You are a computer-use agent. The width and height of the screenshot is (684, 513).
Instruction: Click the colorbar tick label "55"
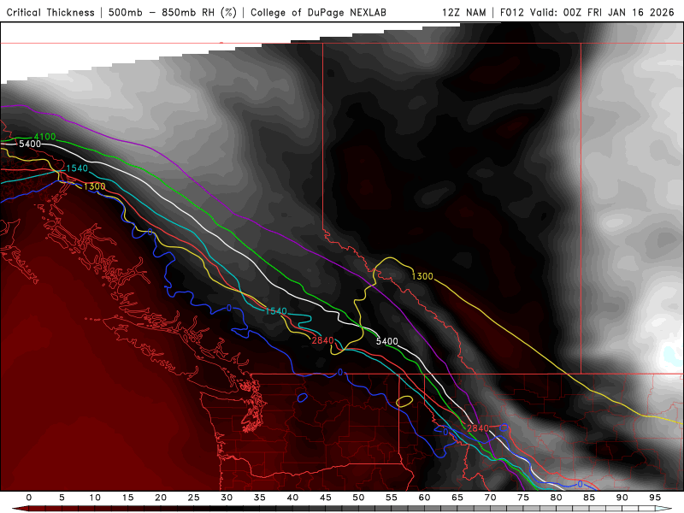click(x=392, y=498)
